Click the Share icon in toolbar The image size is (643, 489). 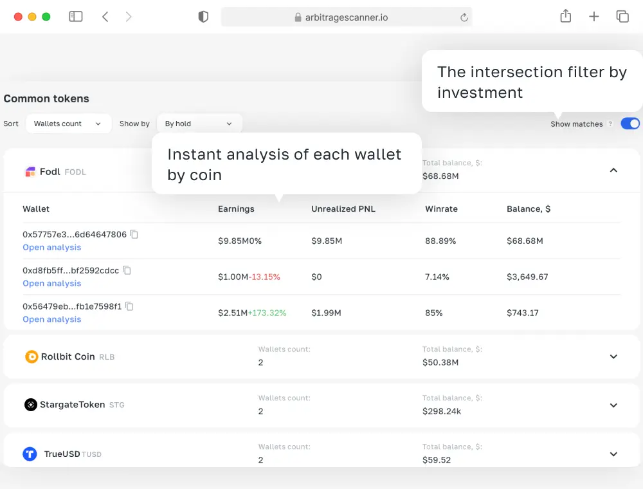[566, 17]
